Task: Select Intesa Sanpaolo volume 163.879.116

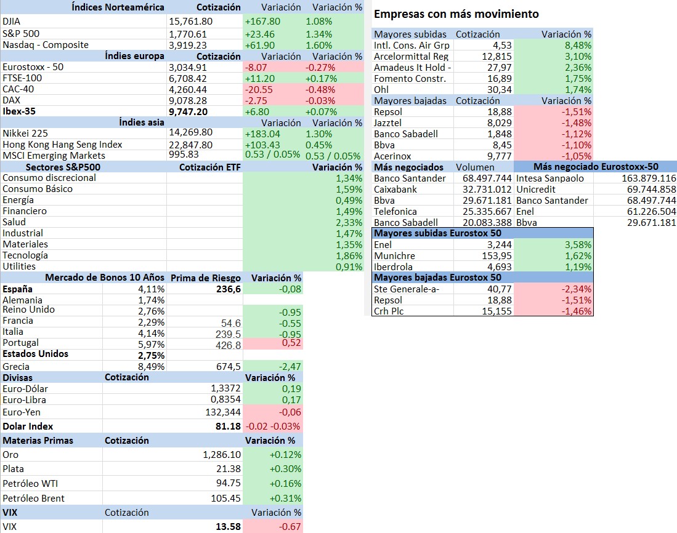Action: point(649,178)
